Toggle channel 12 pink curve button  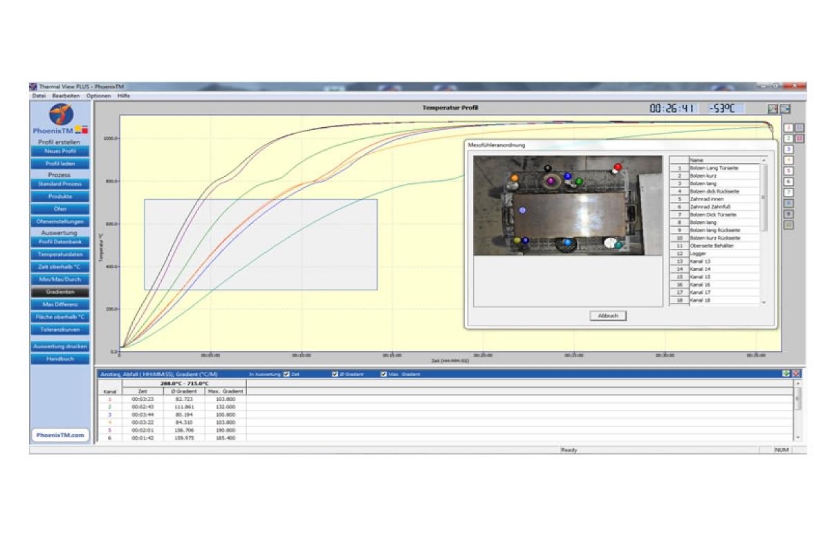pos(799,138)
